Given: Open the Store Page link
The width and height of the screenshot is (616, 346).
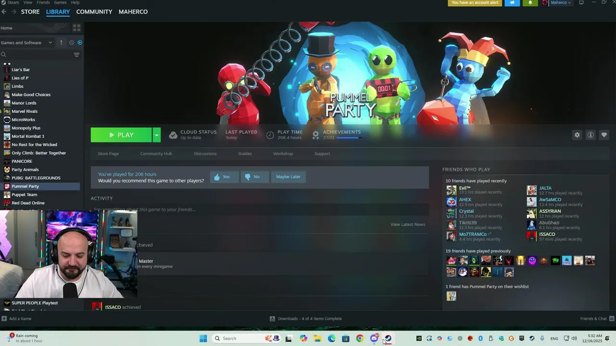Looking at the screenshot, I should 108,154.
